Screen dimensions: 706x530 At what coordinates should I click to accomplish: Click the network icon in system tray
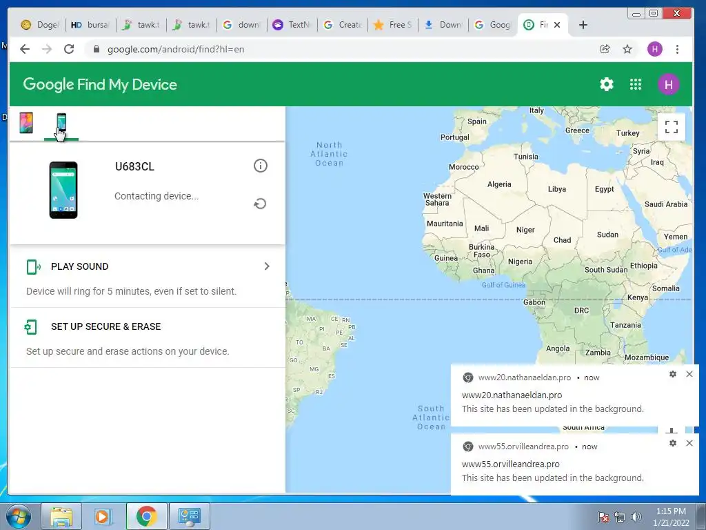pyautogui.click(x=620, y=517)
